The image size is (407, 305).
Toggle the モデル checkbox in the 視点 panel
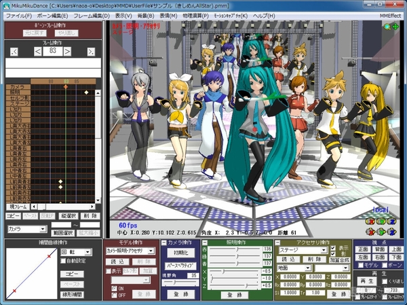pos(360,265)
